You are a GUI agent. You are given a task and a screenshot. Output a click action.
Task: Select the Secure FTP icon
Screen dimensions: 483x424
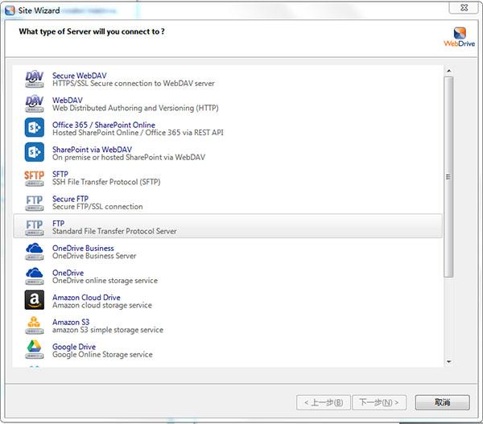pyautogui.click(x=34, y=203)
